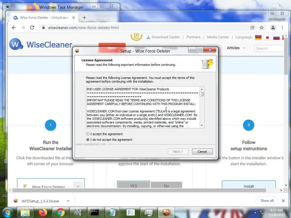Open Firefox from the taskbar
291x218 pixels.
click(x=43, y=212)
